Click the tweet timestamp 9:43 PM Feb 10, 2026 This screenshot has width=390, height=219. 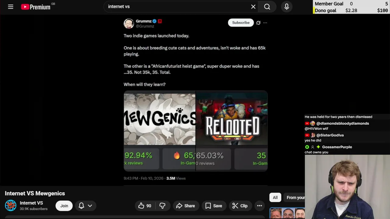click(x=144, y=178)
